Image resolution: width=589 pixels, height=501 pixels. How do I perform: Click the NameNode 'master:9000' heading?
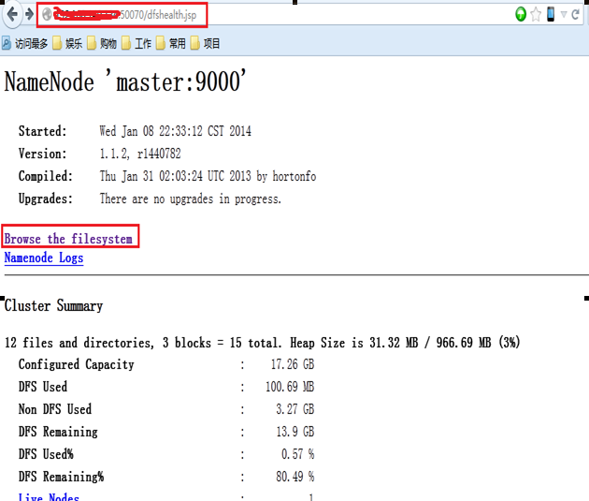(125, 82)
